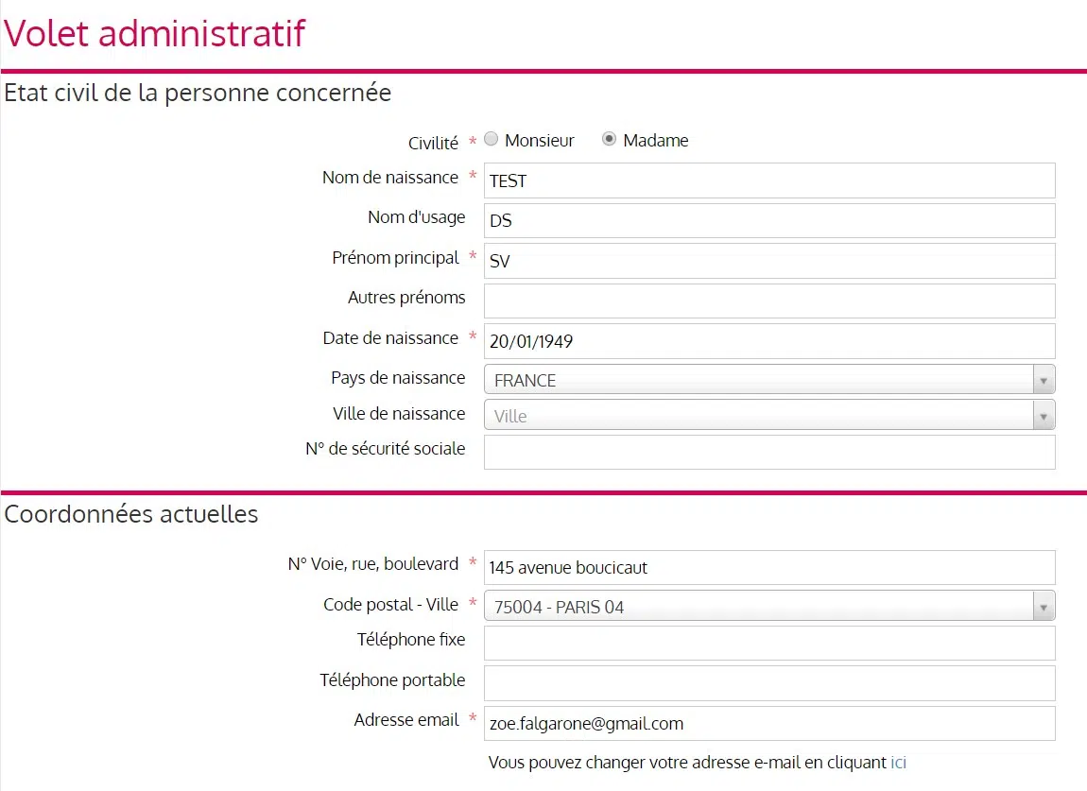The image size is (1087, 791).
Task: Edit the N° Voie, rue, boulevard field
Action: [768, 568]
